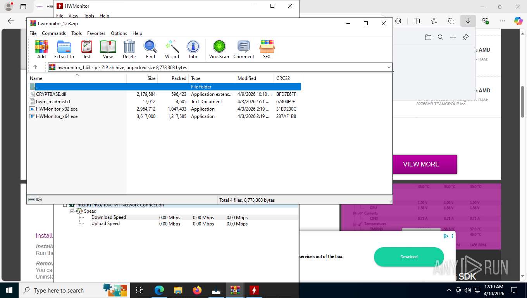Open WinRAR Help menu

coord(137,33)
